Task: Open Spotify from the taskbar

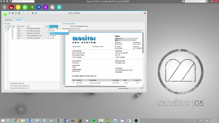Action: (x=94, y=121)
